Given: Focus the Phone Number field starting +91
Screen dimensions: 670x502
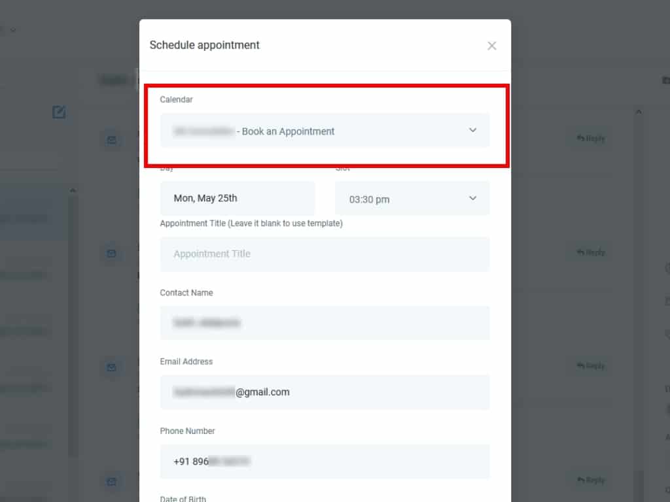Looking at the screenshot, I should click(x=325, y=461).
